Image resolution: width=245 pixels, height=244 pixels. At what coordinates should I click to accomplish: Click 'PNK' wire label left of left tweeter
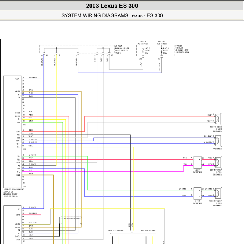185,158
